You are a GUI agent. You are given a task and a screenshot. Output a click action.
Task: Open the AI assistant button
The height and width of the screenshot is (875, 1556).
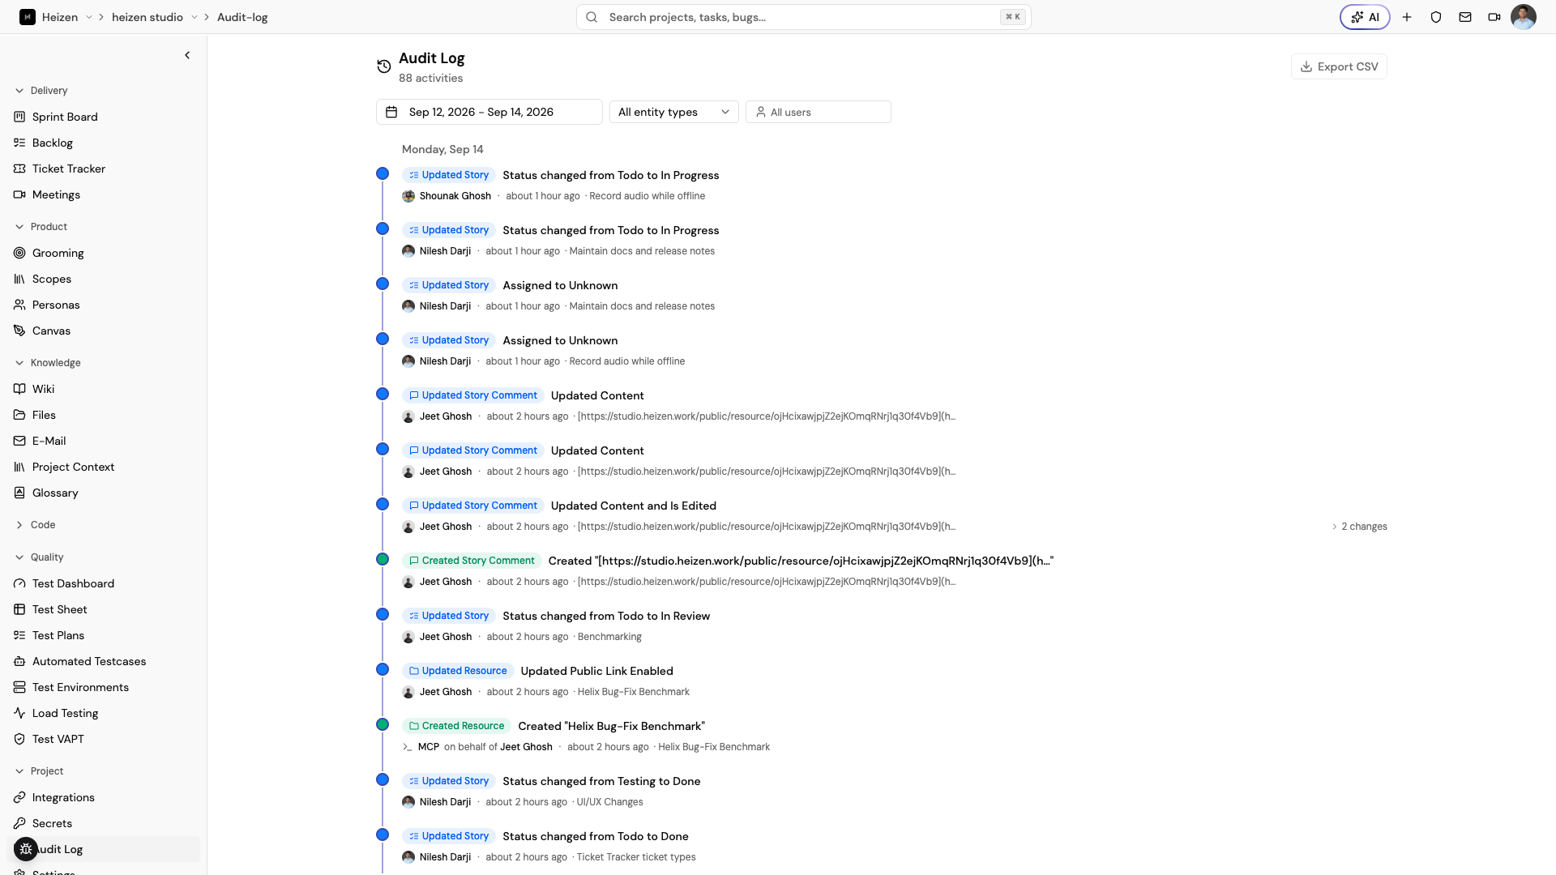pos(1365,17)
